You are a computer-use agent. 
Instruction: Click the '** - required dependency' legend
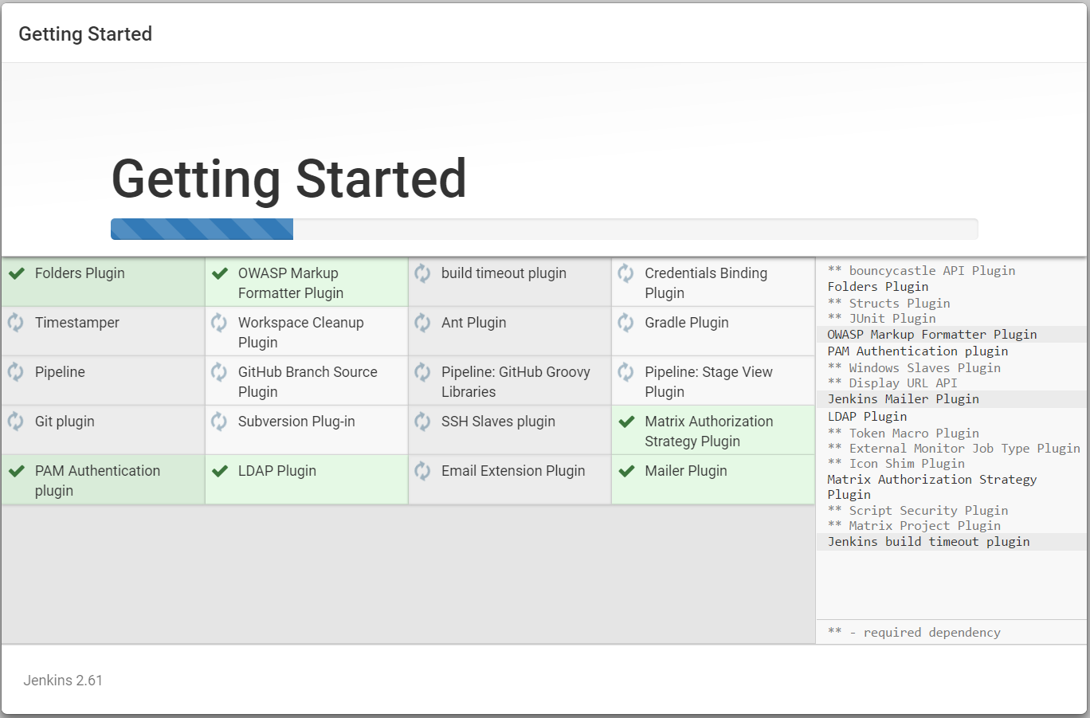tap(914, 633)
